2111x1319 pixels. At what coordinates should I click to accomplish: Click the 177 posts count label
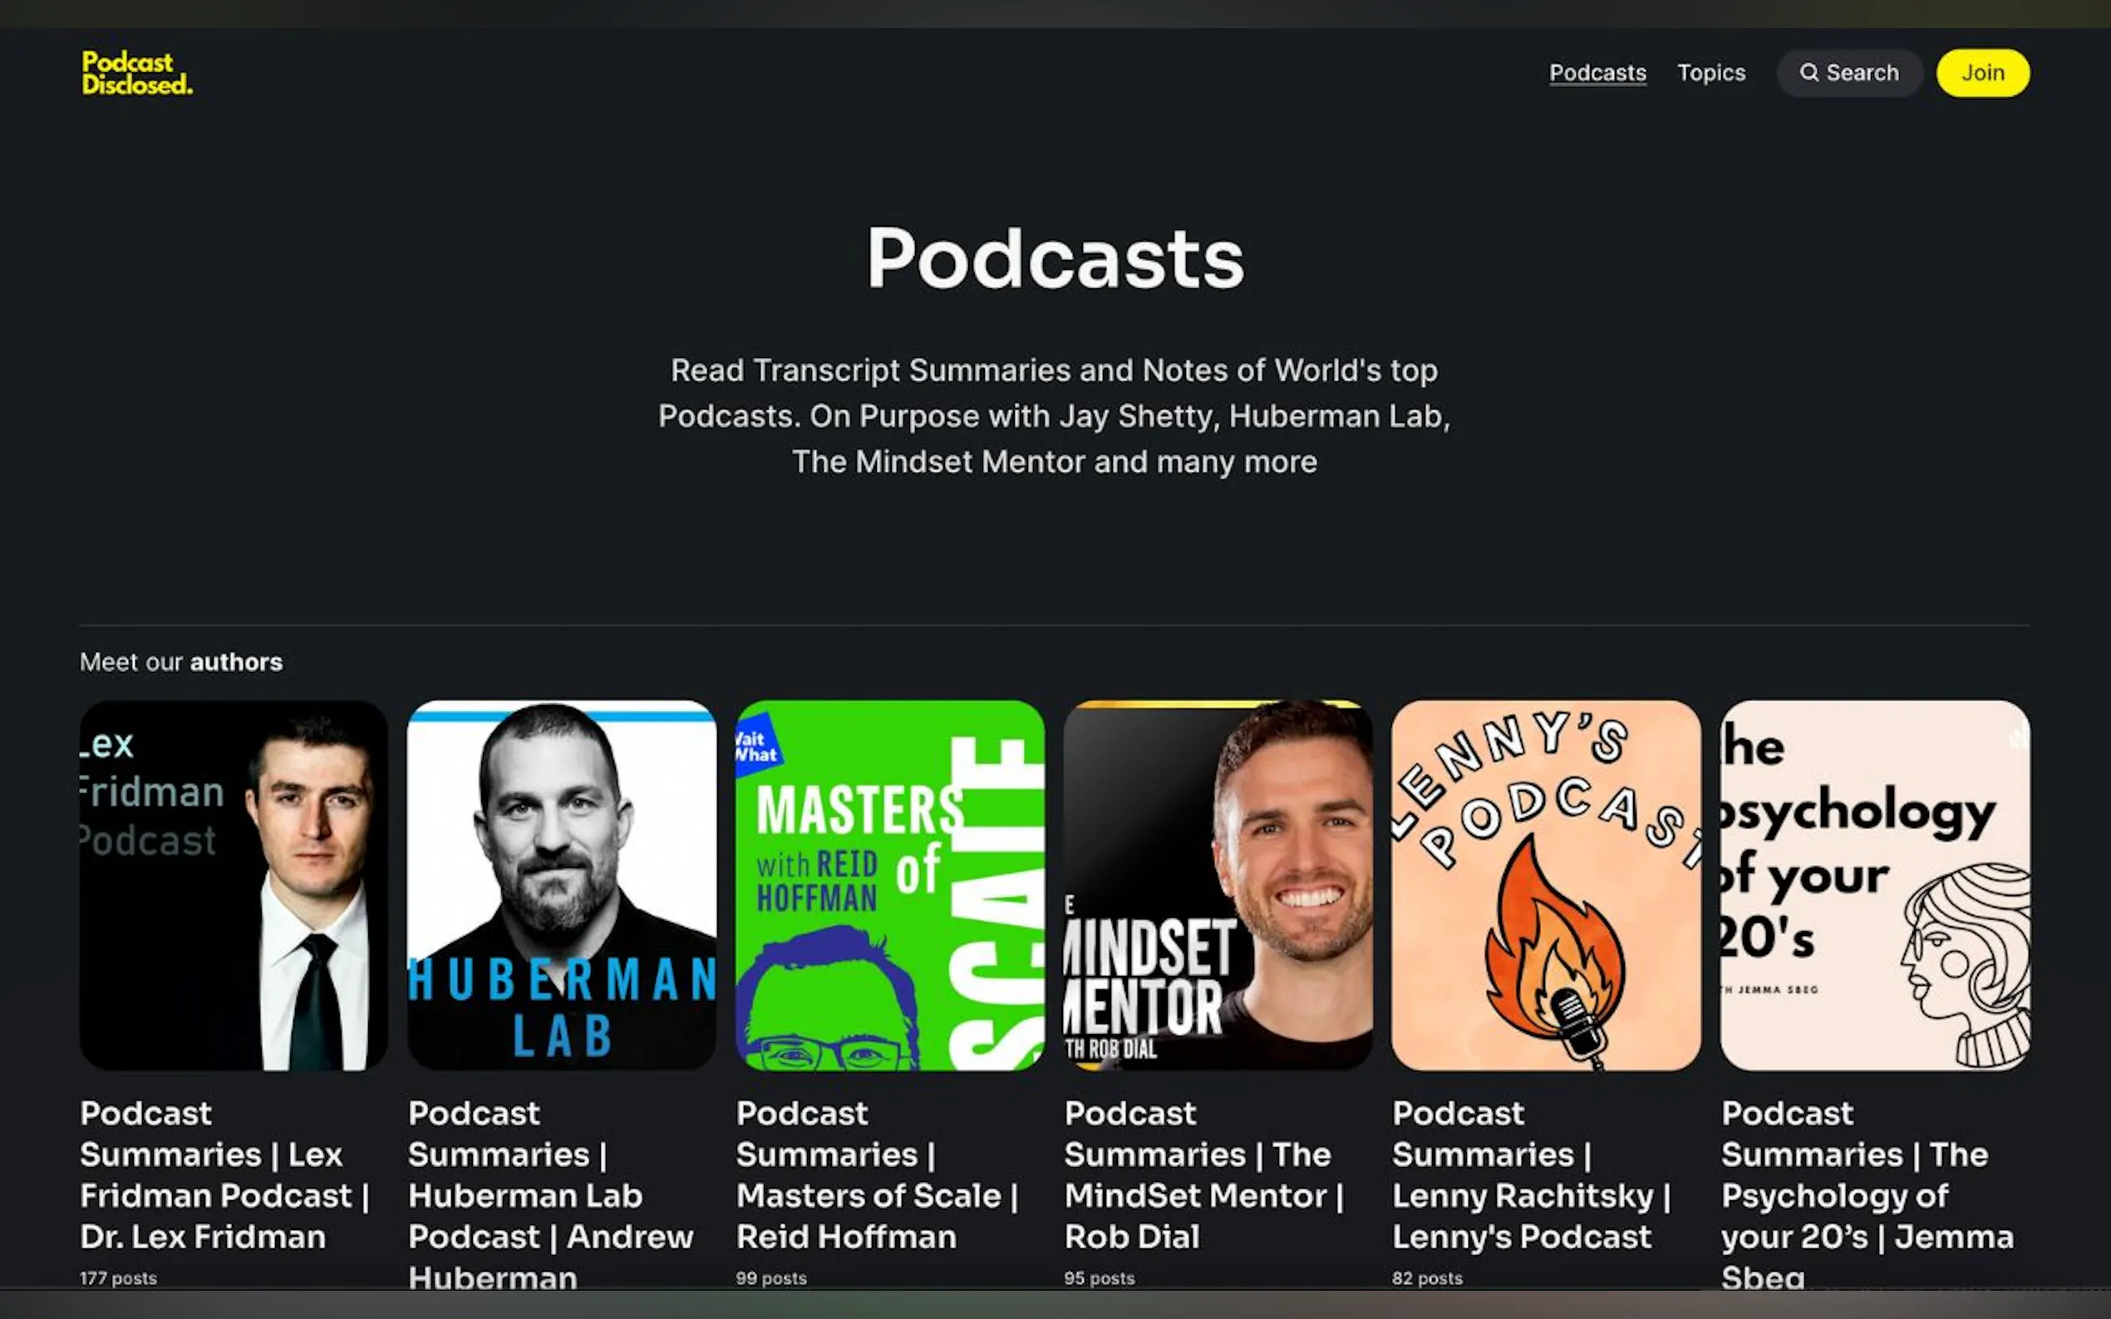point(118,1278)
